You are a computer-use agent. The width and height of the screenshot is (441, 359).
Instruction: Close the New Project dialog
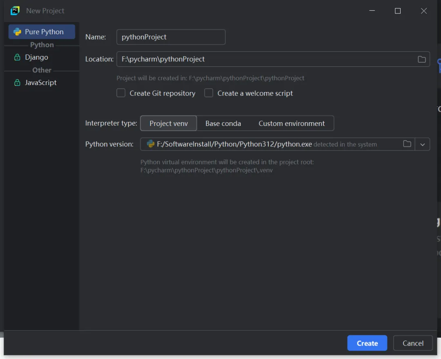(x=423, y=11)
